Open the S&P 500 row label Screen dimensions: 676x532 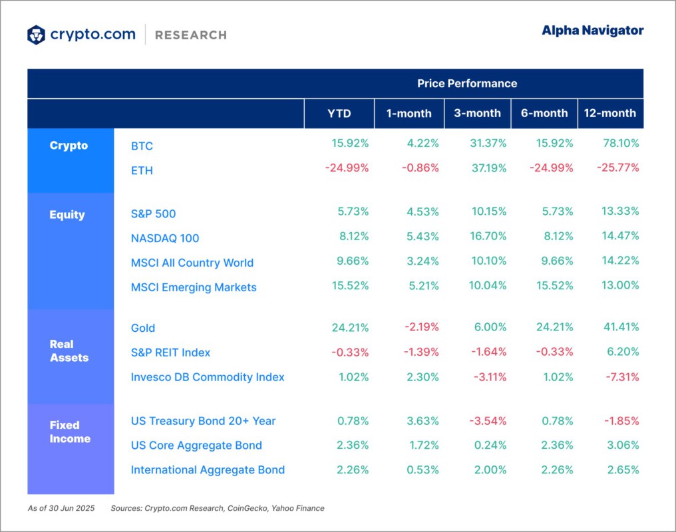pos(154,213)
